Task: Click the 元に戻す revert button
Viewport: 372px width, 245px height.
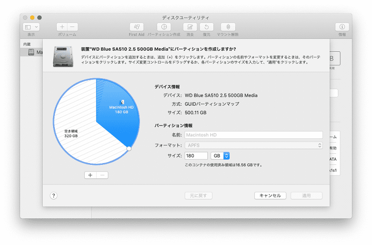Action: [x=199, y=196]
